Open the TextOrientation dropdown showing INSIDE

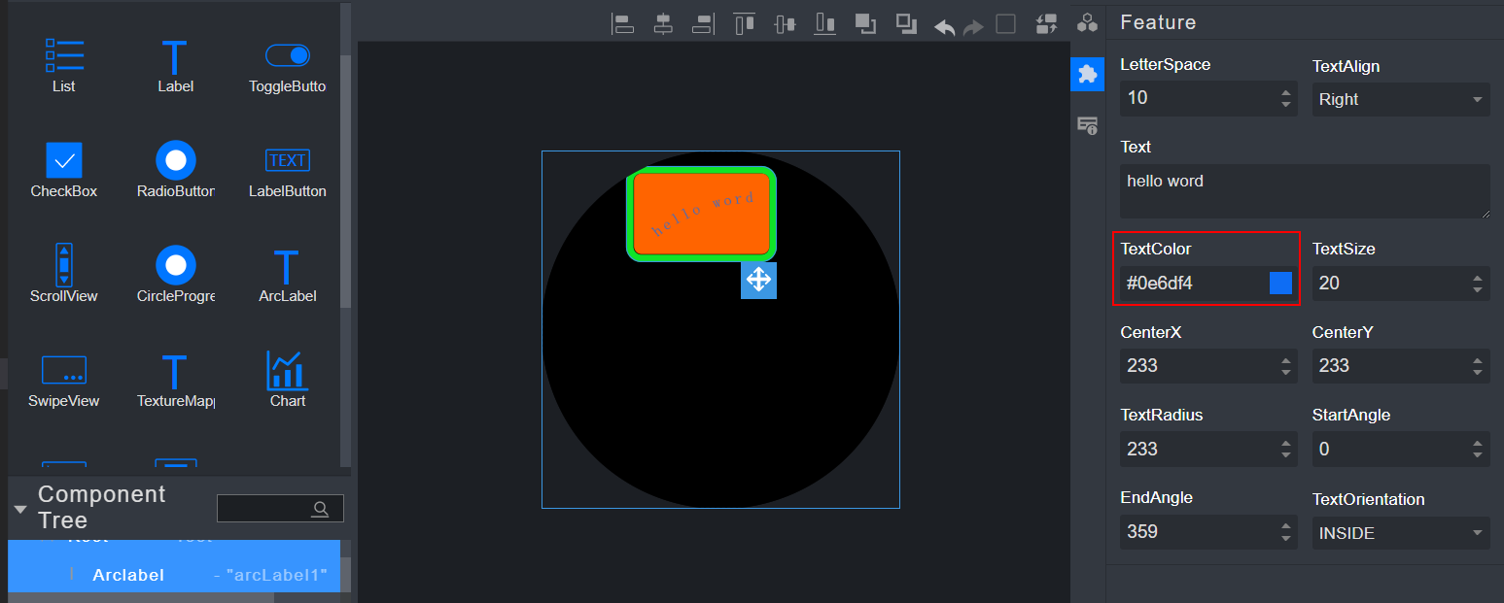1400,533
